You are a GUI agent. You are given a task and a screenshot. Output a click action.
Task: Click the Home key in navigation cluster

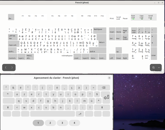click(x=119, y=30)
